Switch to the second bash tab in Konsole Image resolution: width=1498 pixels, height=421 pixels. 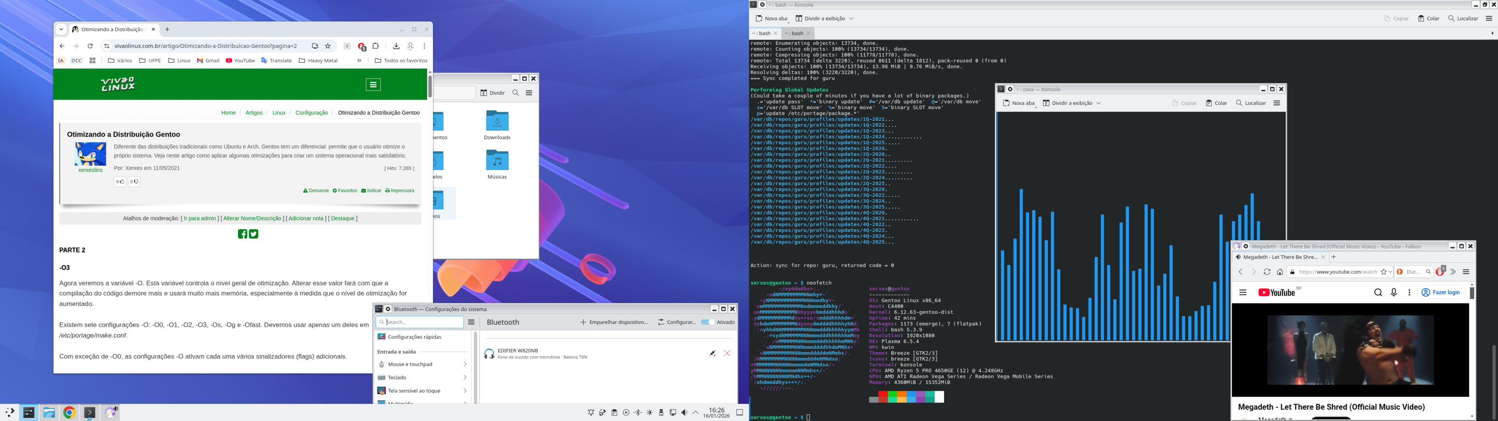coord(794,34)
